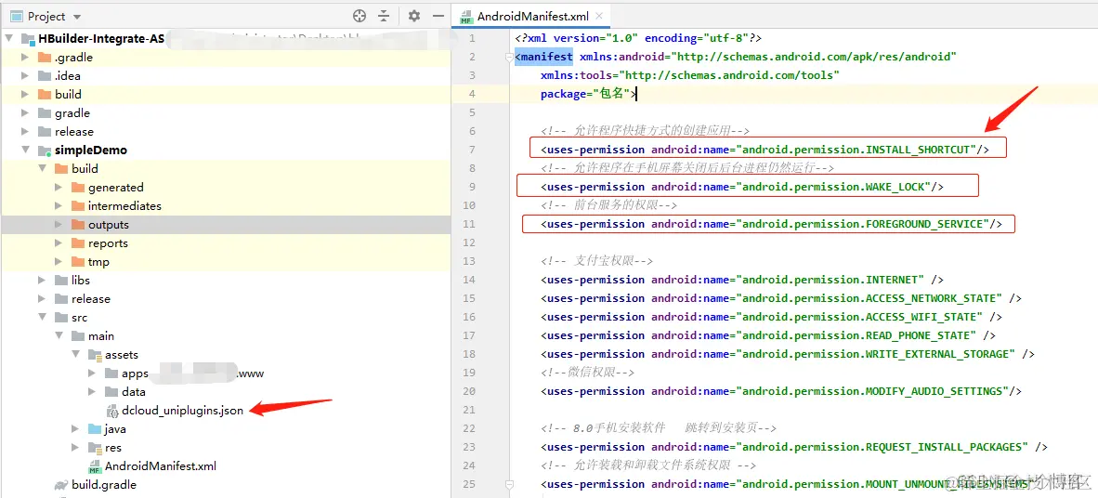
Task: Expand the top-level build folder arrow
Action: point(26,95)
